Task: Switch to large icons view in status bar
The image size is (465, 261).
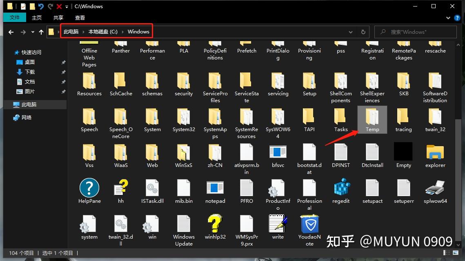Action: [456, 252]
